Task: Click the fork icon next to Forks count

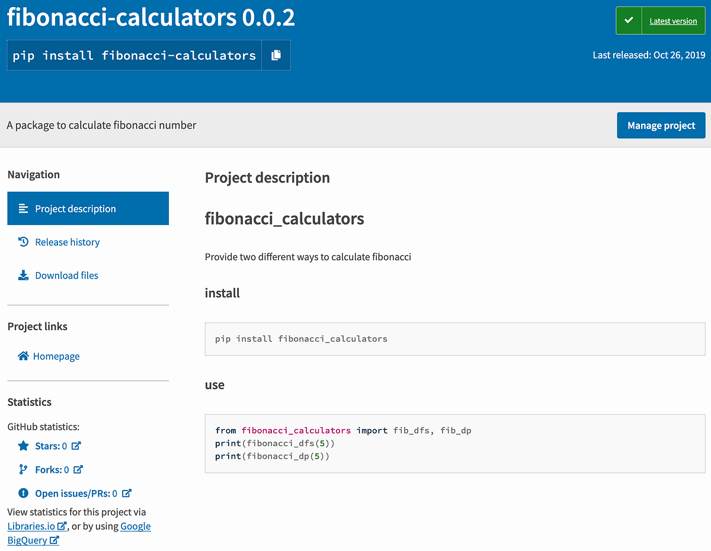Action: [23, 469]
